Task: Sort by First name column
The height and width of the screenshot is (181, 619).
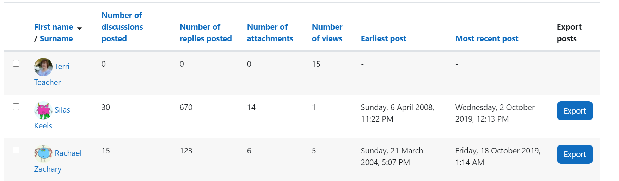Action: tap(54, 27)
